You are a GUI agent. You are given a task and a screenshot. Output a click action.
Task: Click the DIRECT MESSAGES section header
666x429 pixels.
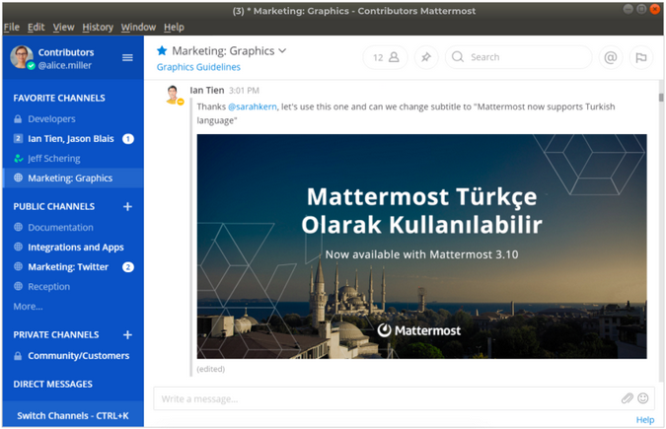pos(52,385)
